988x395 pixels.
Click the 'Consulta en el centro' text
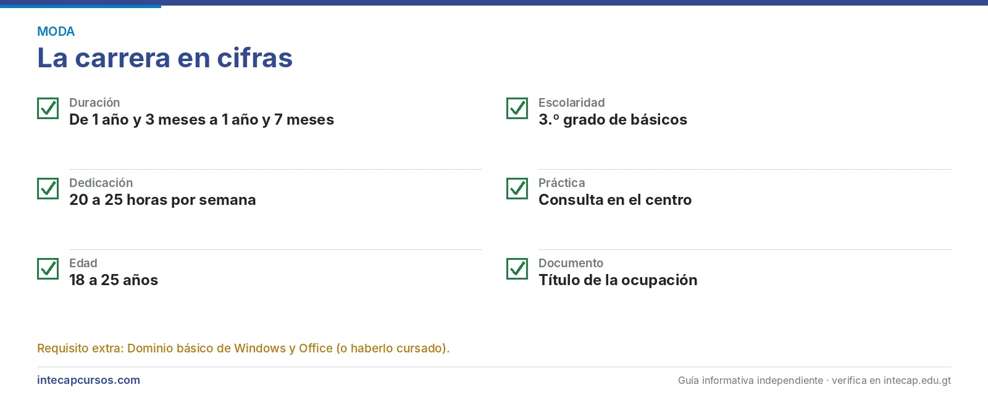pyautogui.click(x=615, y=200)
